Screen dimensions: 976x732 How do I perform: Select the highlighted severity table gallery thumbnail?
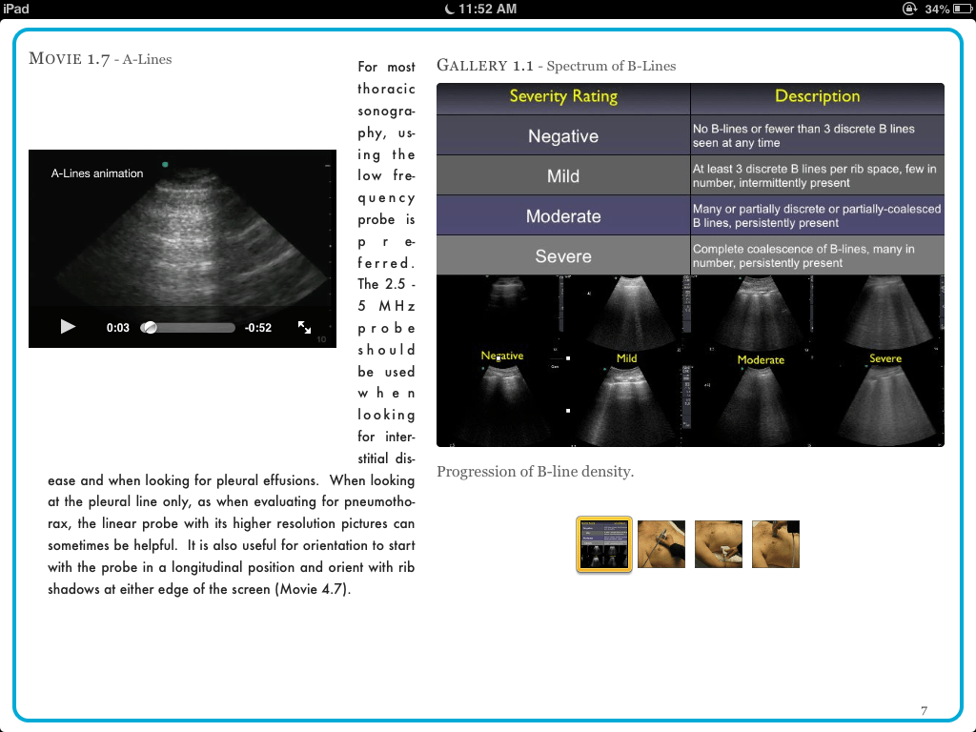[604, 543]
